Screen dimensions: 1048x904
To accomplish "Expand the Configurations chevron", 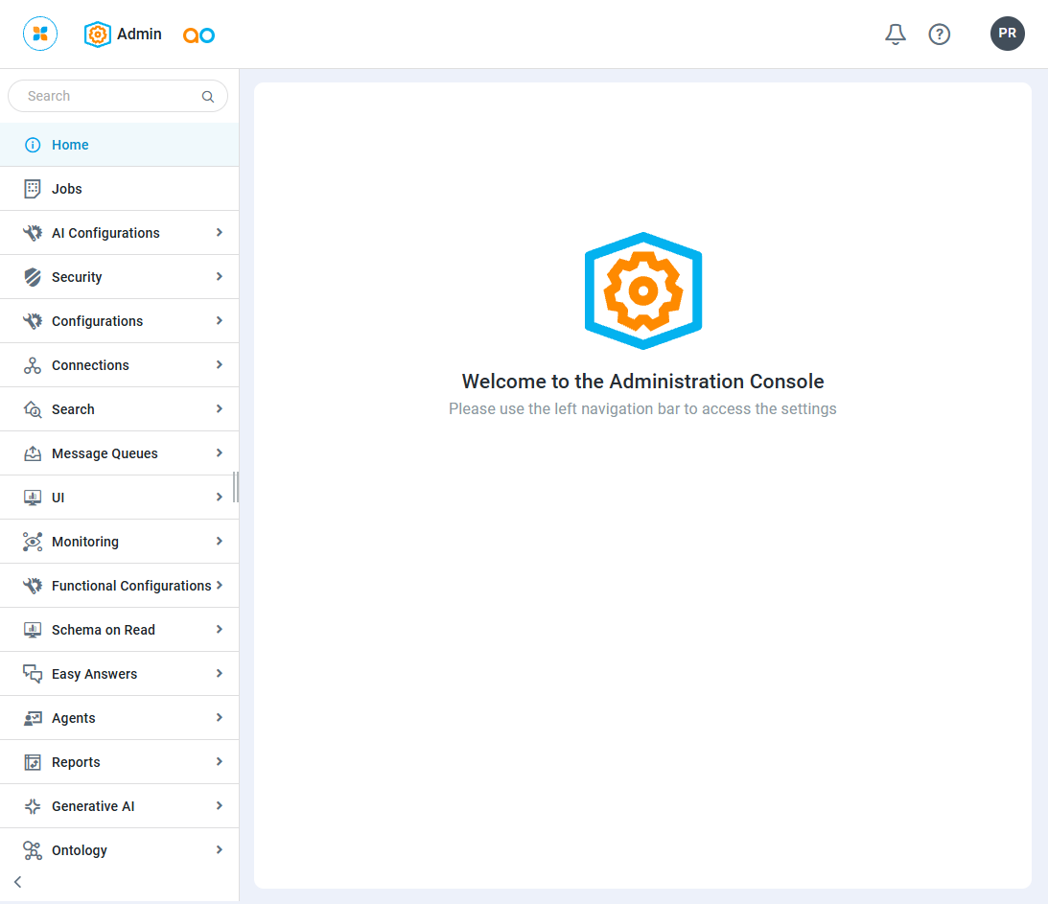I will [x=220, y=321].
